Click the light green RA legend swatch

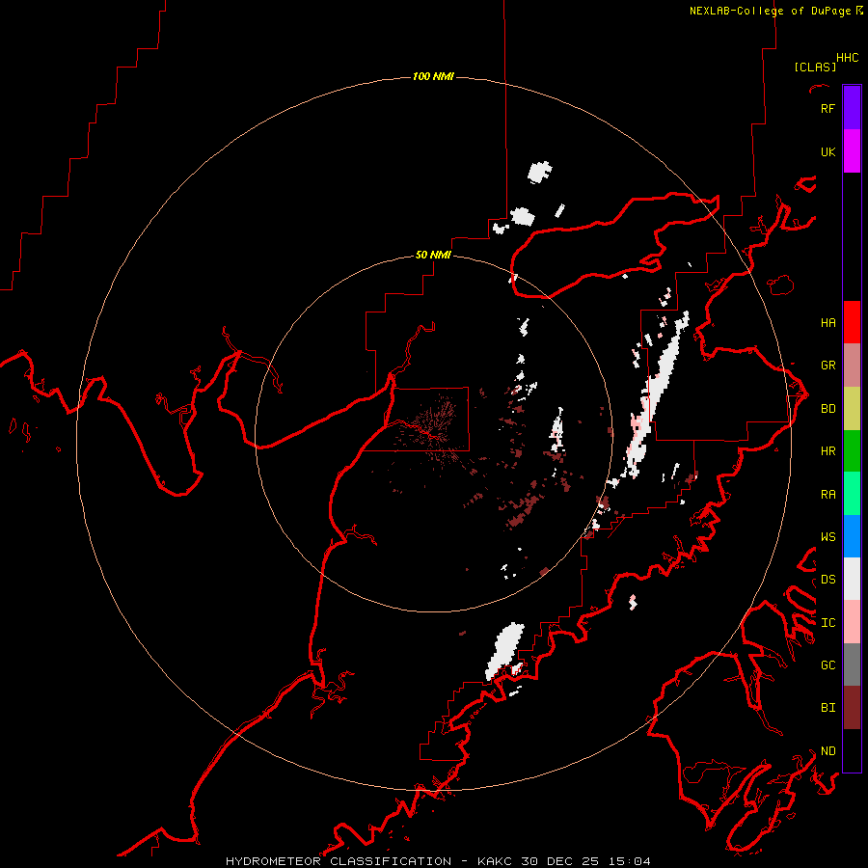[x=852, y=494]
